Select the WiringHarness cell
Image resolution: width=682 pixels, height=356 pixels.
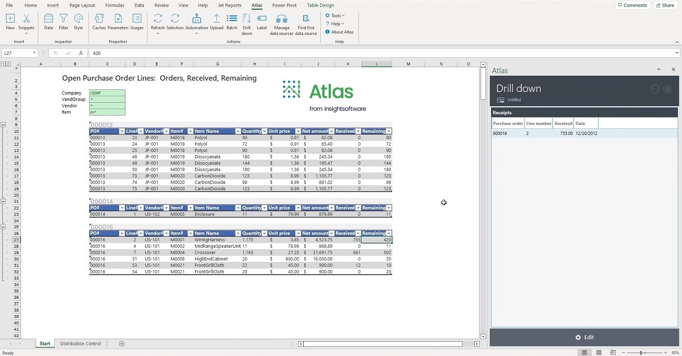point(217,240)
